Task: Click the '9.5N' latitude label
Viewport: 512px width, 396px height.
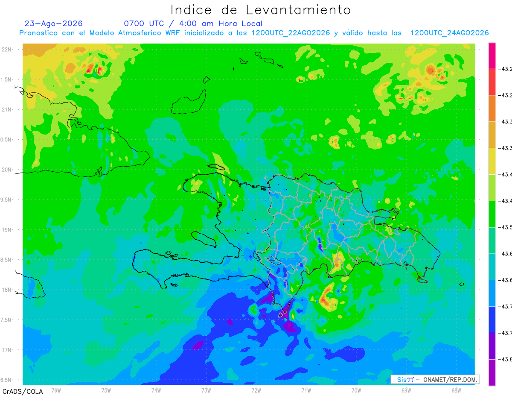Action: tap(6, 200)
